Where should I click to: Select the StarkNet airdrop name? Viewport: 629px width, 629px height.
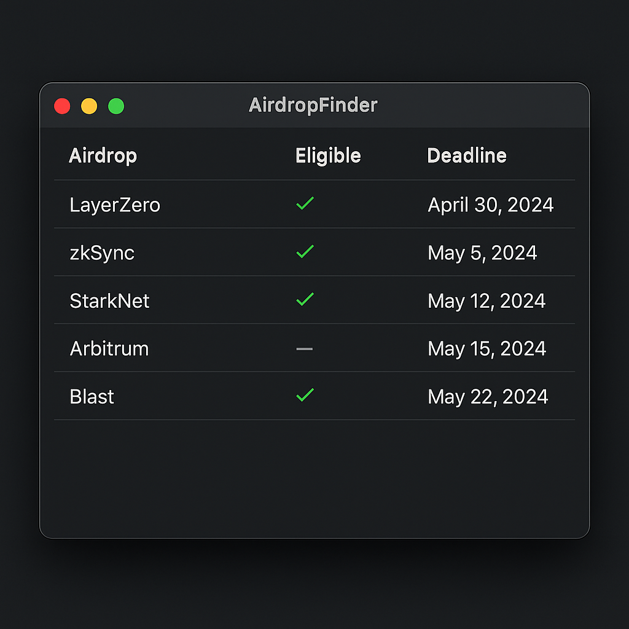(109, 301)
